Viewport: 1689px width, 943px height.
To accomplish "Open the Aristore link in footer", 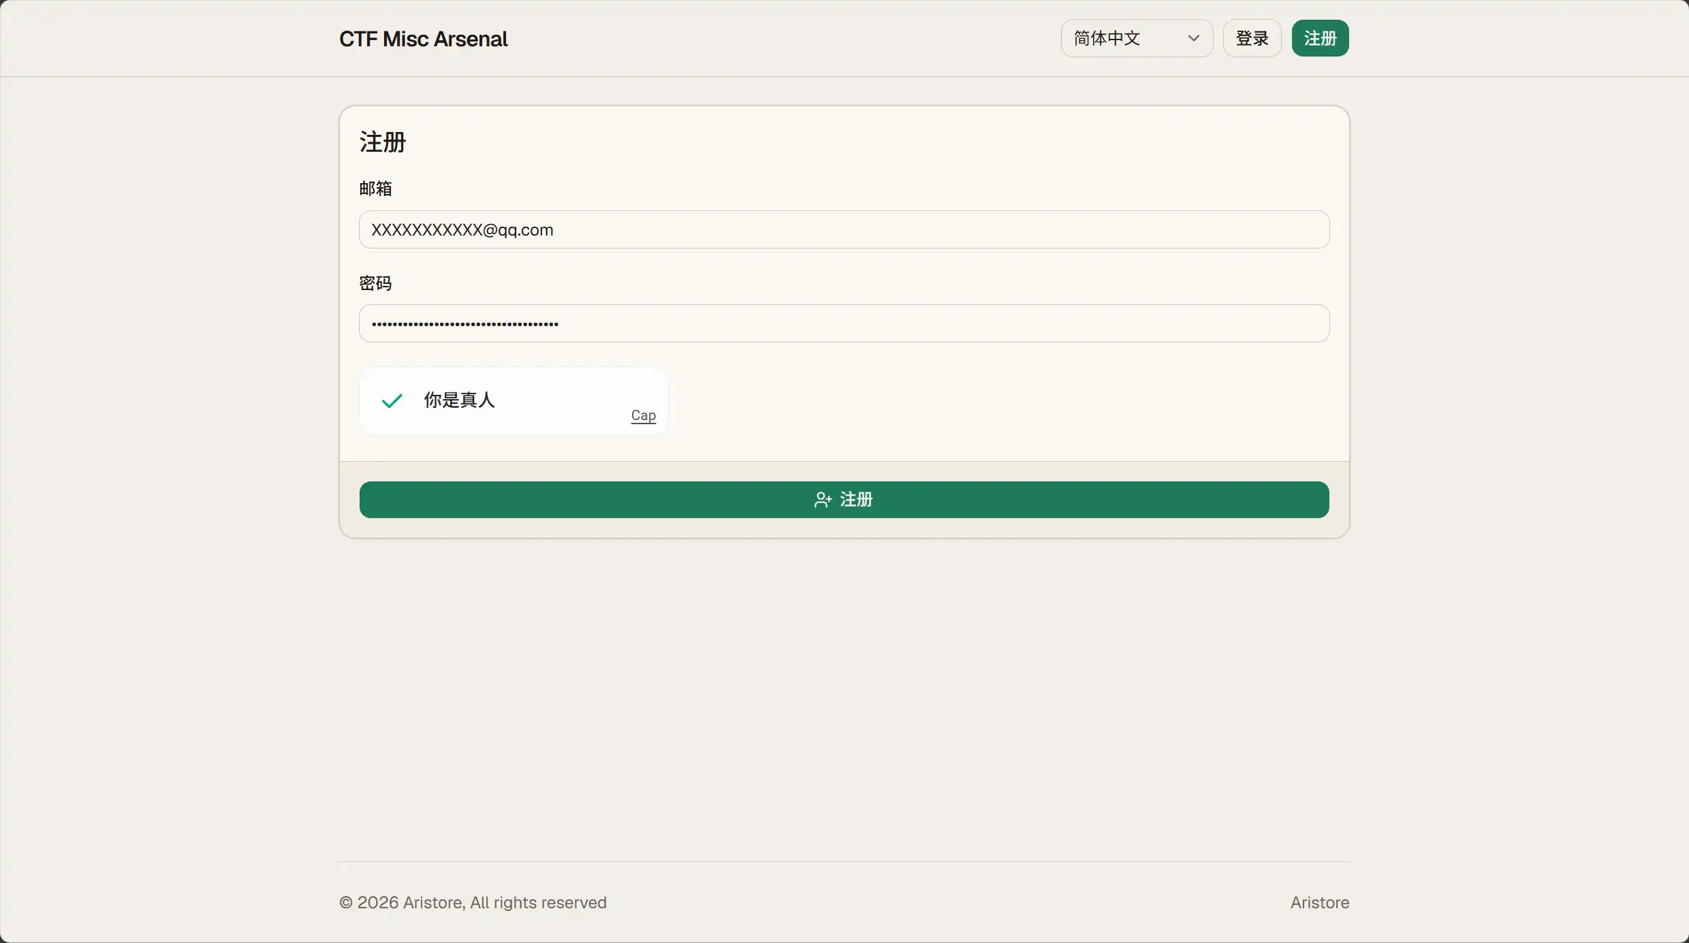I will pos(1319,902).
